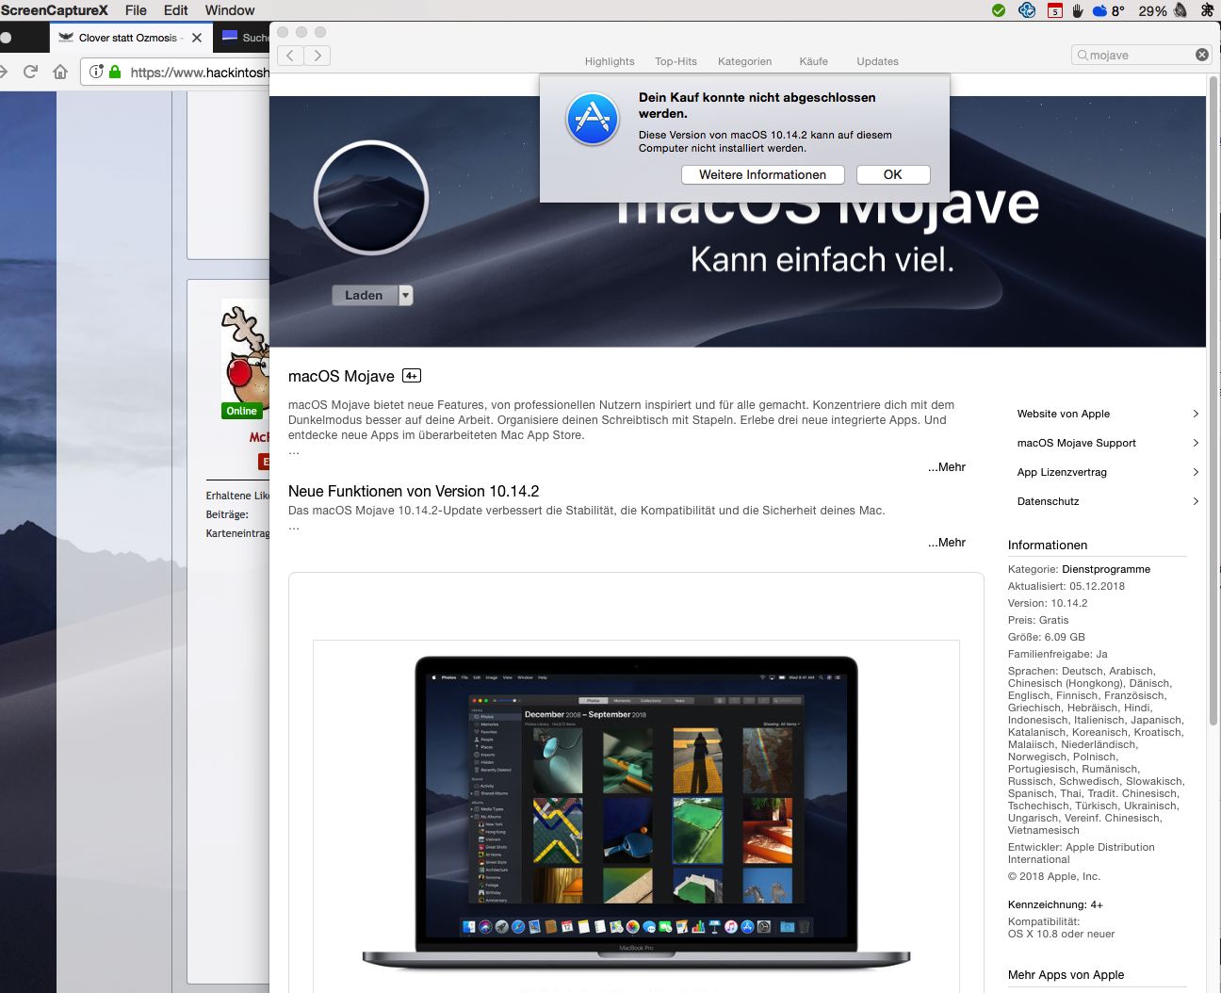
Task: Open the Edit menu in the menu bar
Action: (x=176, y=10)
